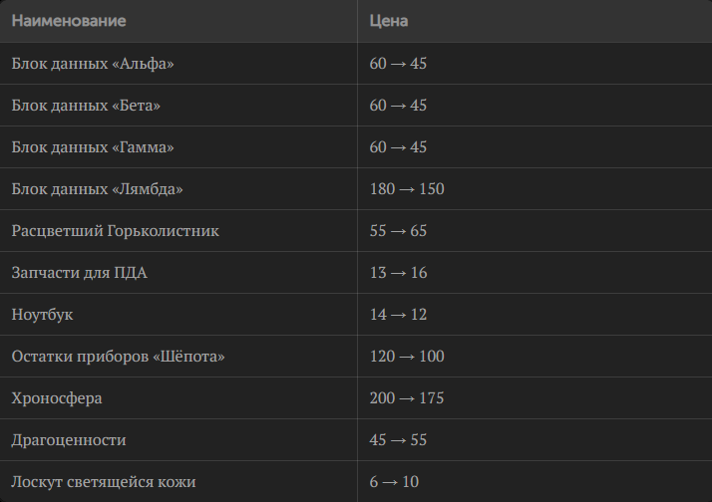Select the Драгоценности row name

pos(69,440)
